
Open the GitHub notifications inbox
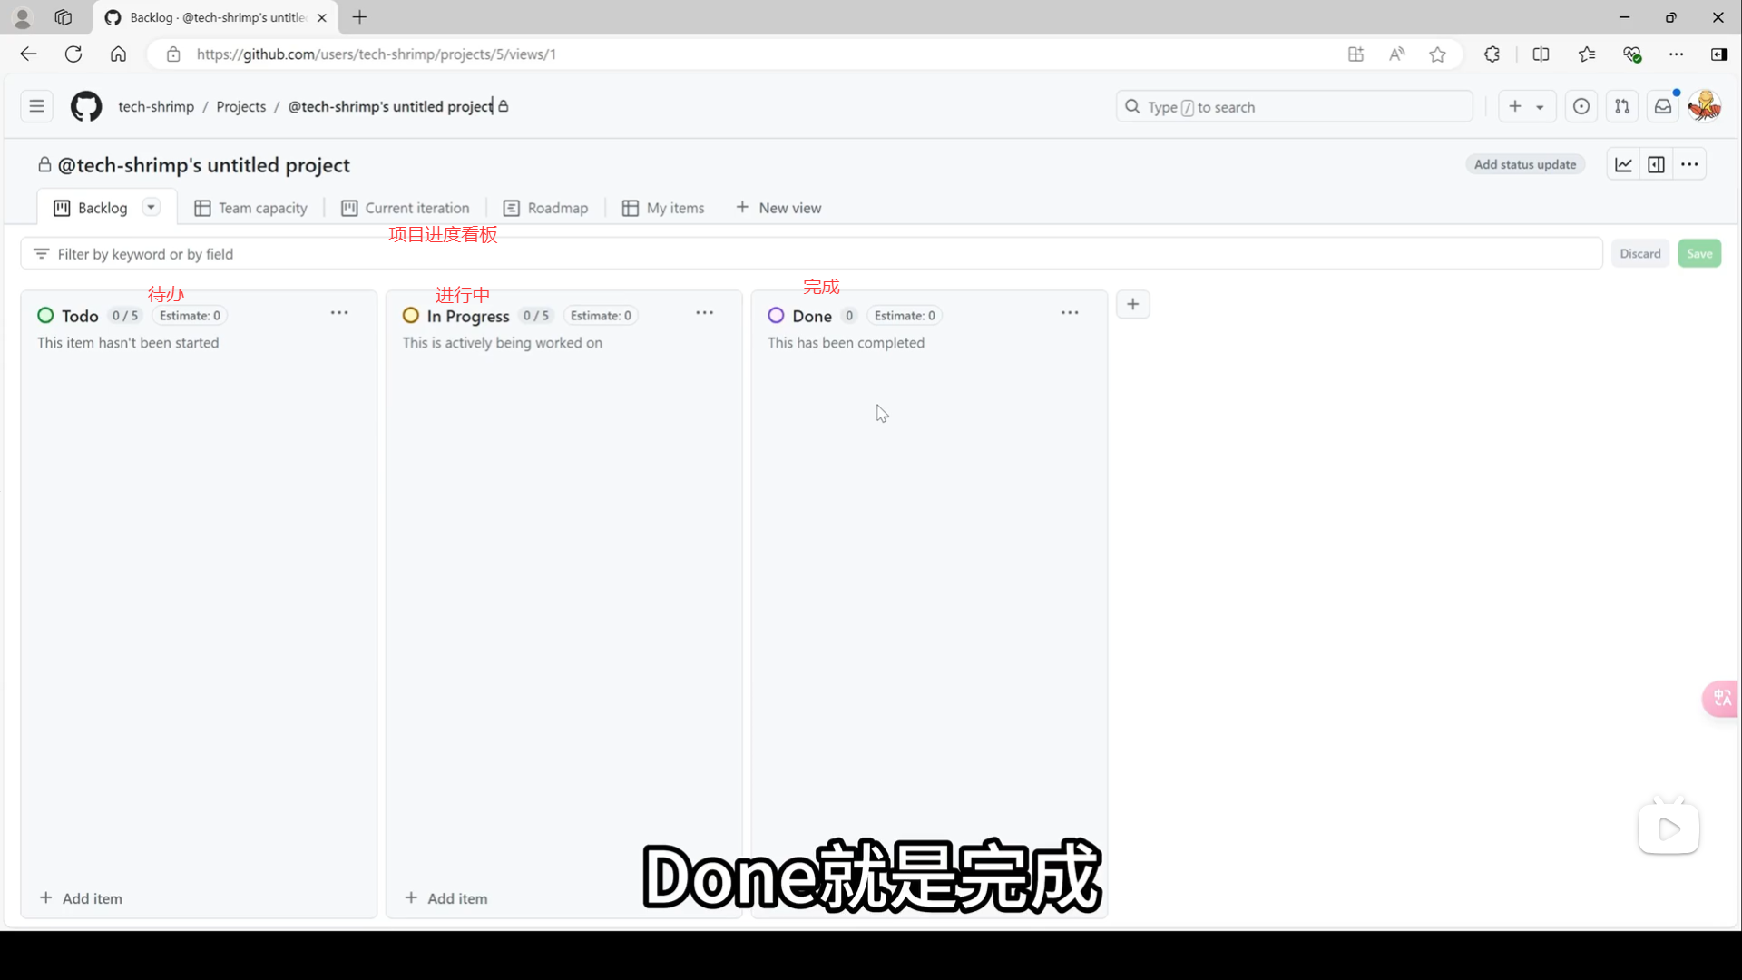[1662, 106]
